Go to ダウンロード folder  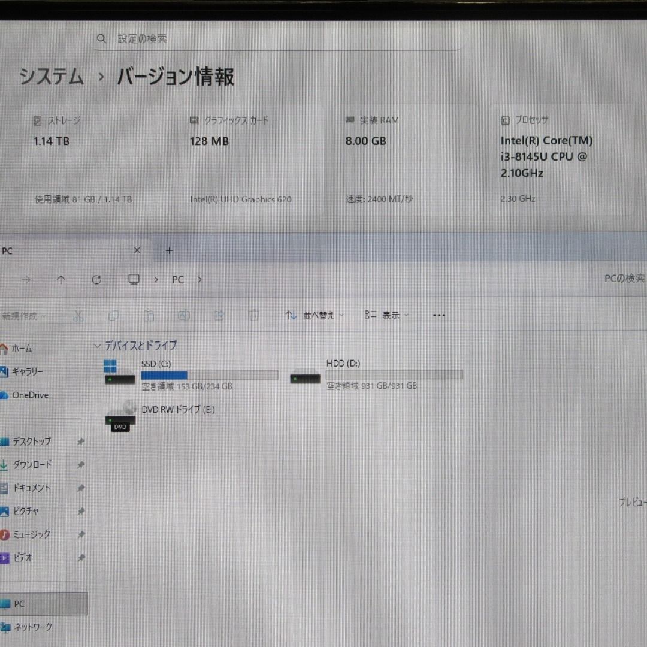coord(32,465)
